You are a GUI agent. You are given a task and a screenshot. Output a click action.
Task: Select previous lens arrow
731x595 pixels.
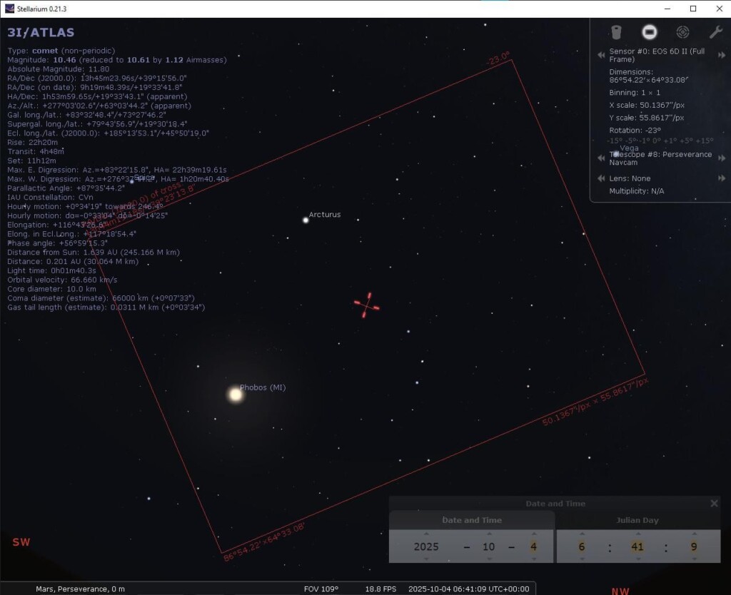[x=601, y=178]
